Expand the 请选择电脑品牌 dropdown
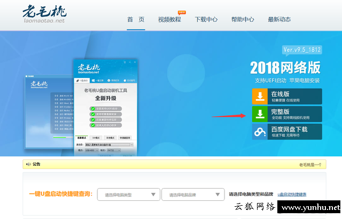The width and height of the screenshot is (342, 219). tap(193, 194)
